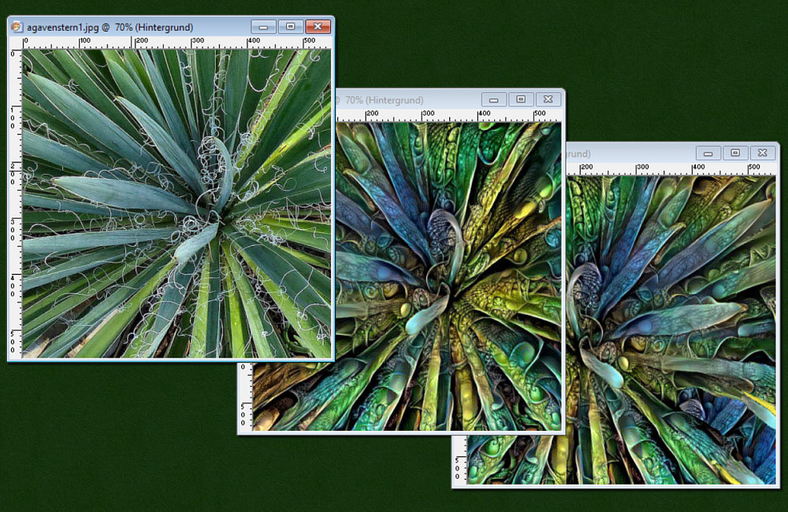Screen dimensions: 788x512
Task: Close the rightmost image window
Action: click(763, 153)
